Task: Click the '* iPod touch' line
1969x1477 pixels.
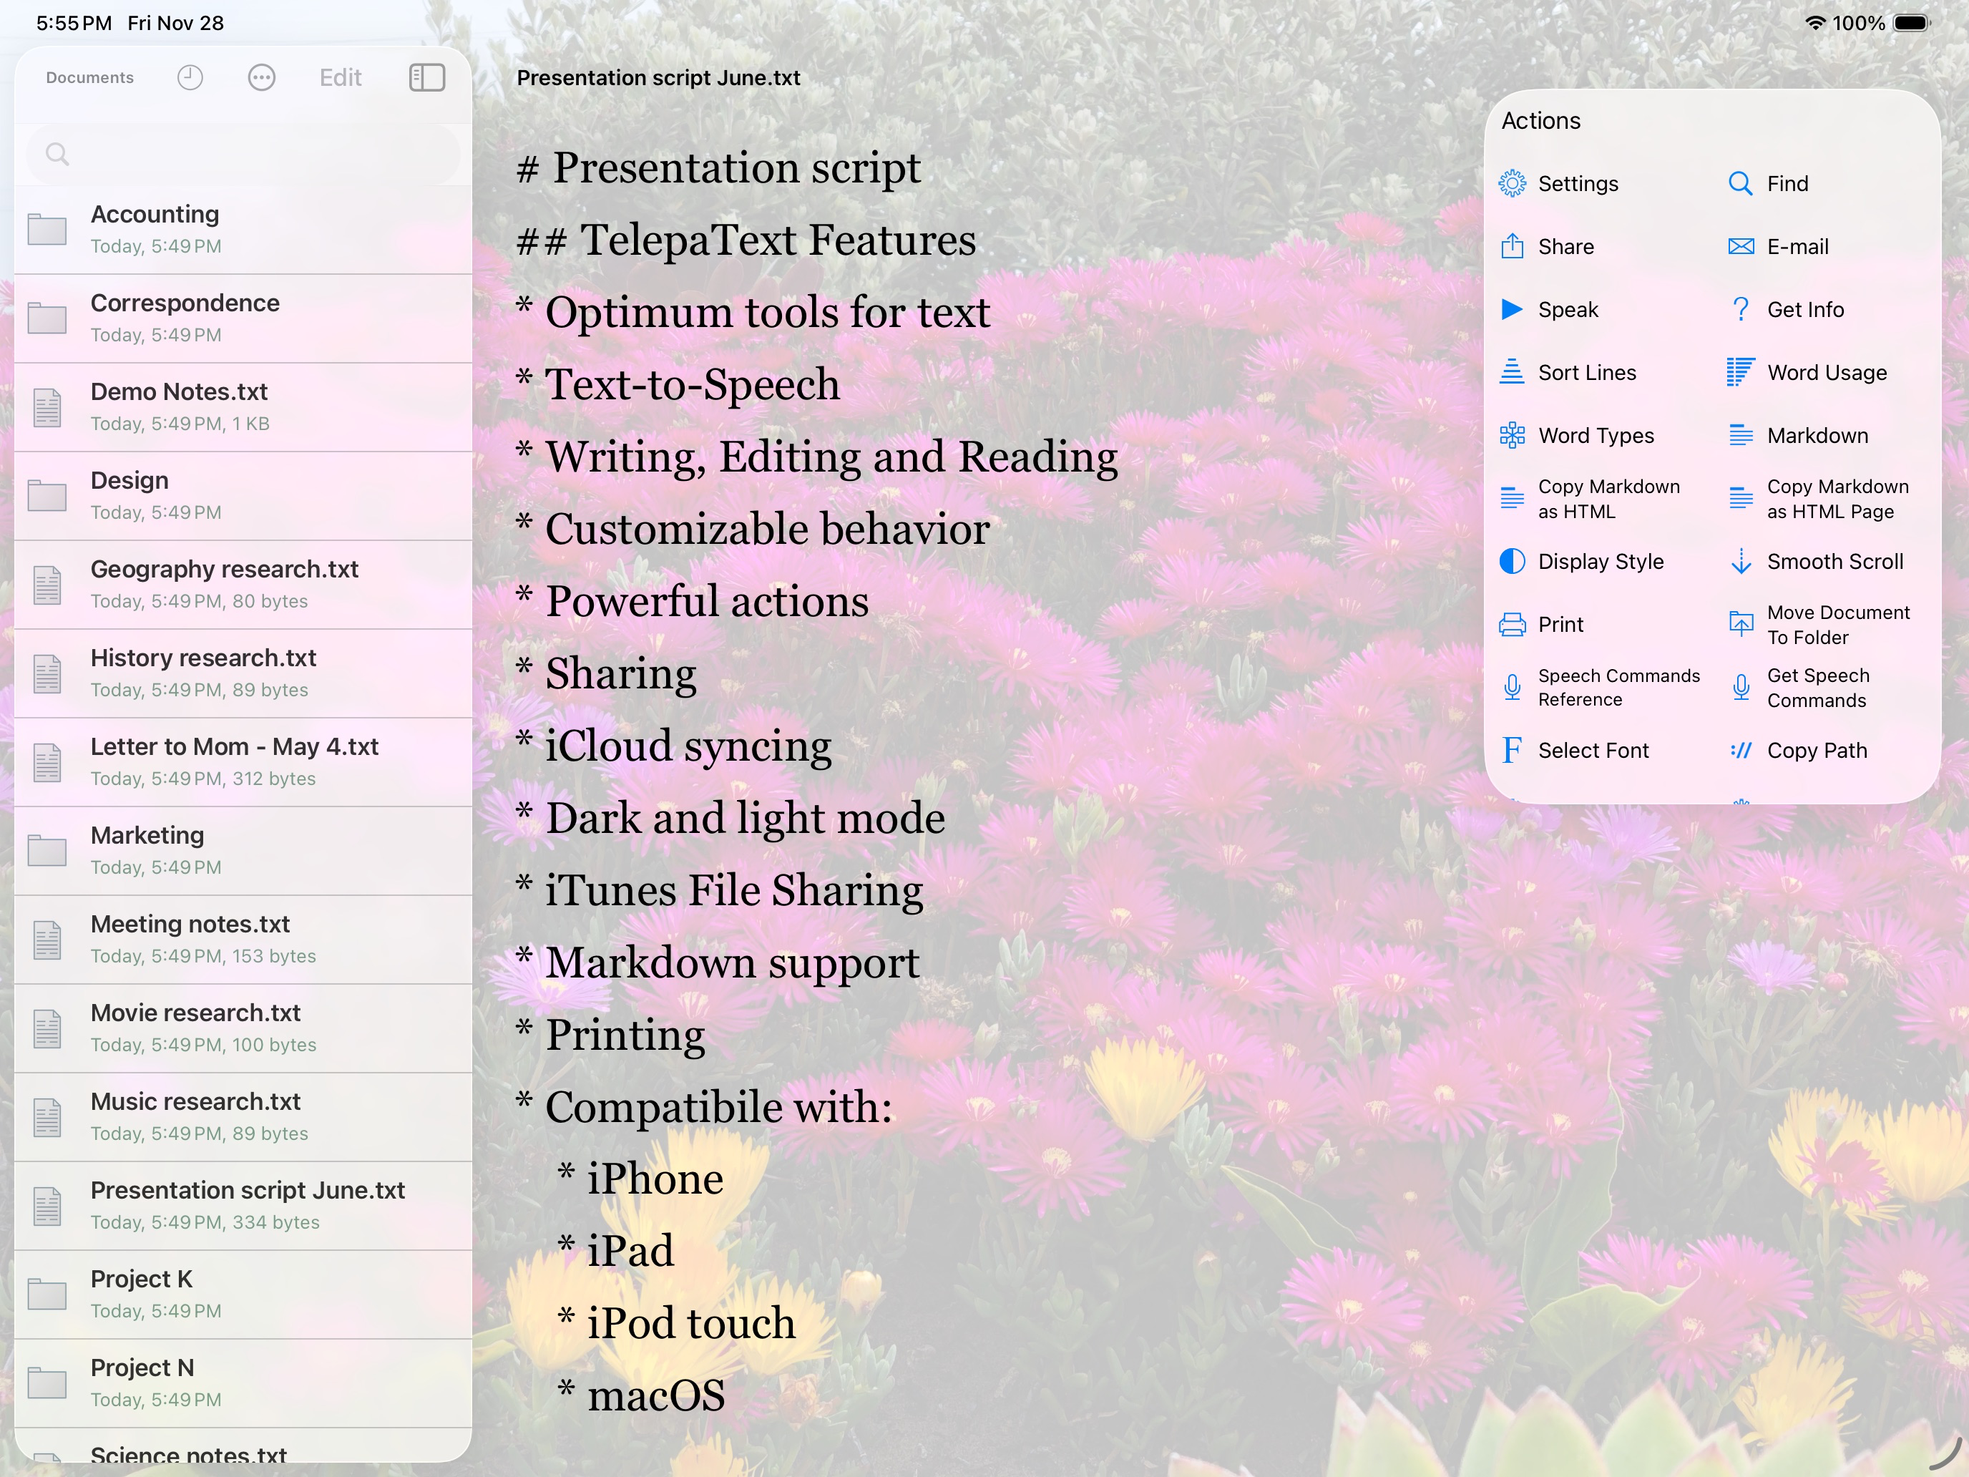Action: click(677, 1323)
